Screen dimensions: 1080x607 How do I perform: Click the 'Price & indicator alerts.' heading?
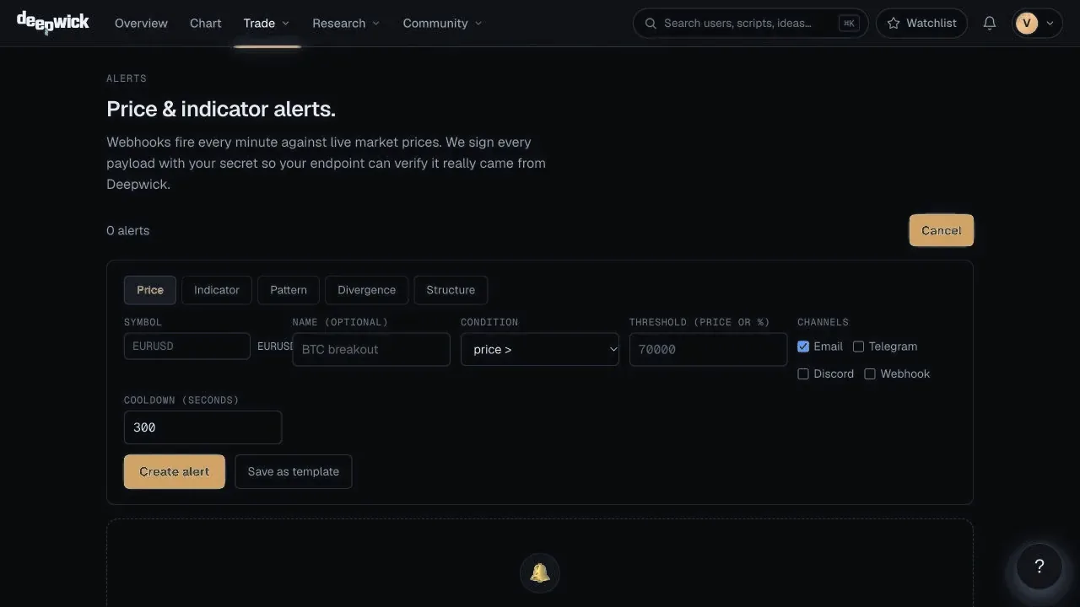[x=221, y=109]
